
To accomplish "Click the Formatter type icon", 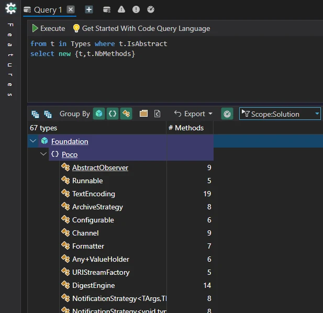I will click(x=65, y=245).
